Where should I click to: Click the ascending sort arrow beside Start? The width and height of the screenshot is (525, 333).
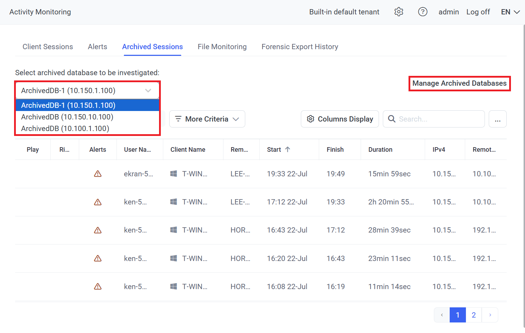pos(287,149)
